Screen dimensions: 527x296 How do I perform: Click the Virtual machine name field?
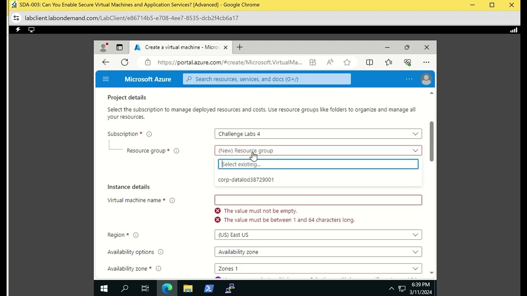[318, 200]
